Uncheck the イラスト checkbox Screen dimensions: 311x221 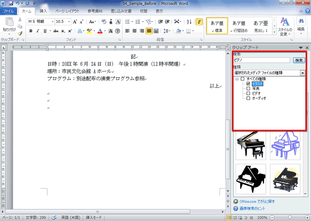[x=248, y=83]
